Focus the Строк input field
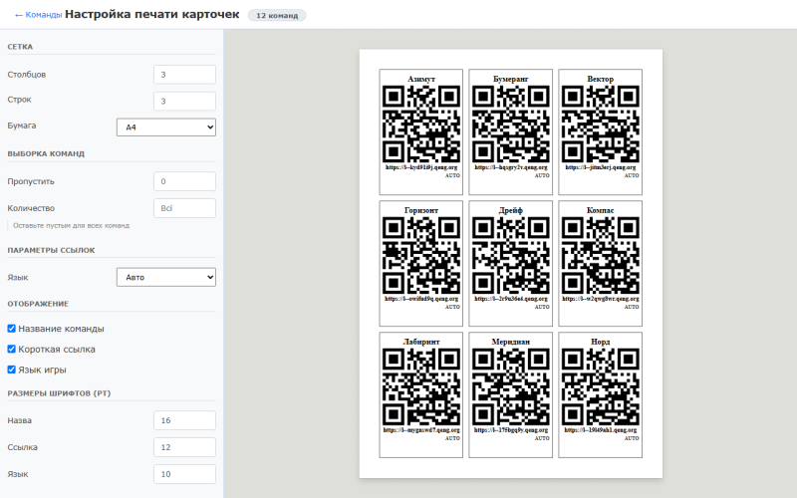 [184, 102]
